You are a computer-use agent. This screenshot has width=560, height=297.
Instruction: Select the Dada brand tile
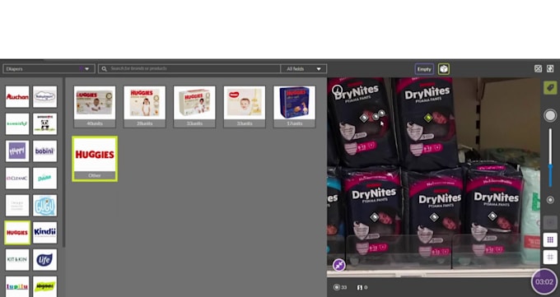point(44,179)
